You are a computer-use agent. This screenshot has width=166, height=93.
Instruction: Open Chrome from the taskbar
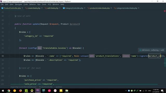(9, 91)
